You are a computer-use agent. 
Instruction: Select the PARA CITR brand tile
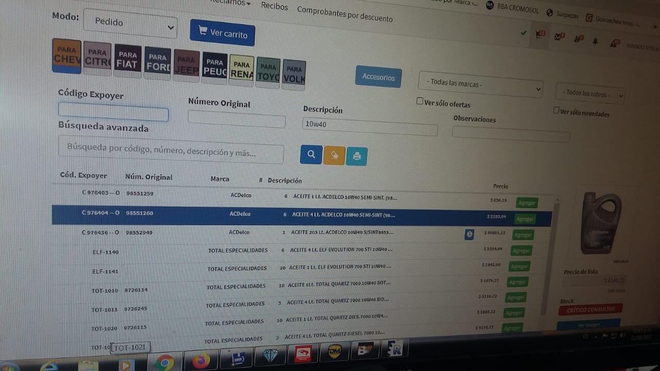pos(97,59)
